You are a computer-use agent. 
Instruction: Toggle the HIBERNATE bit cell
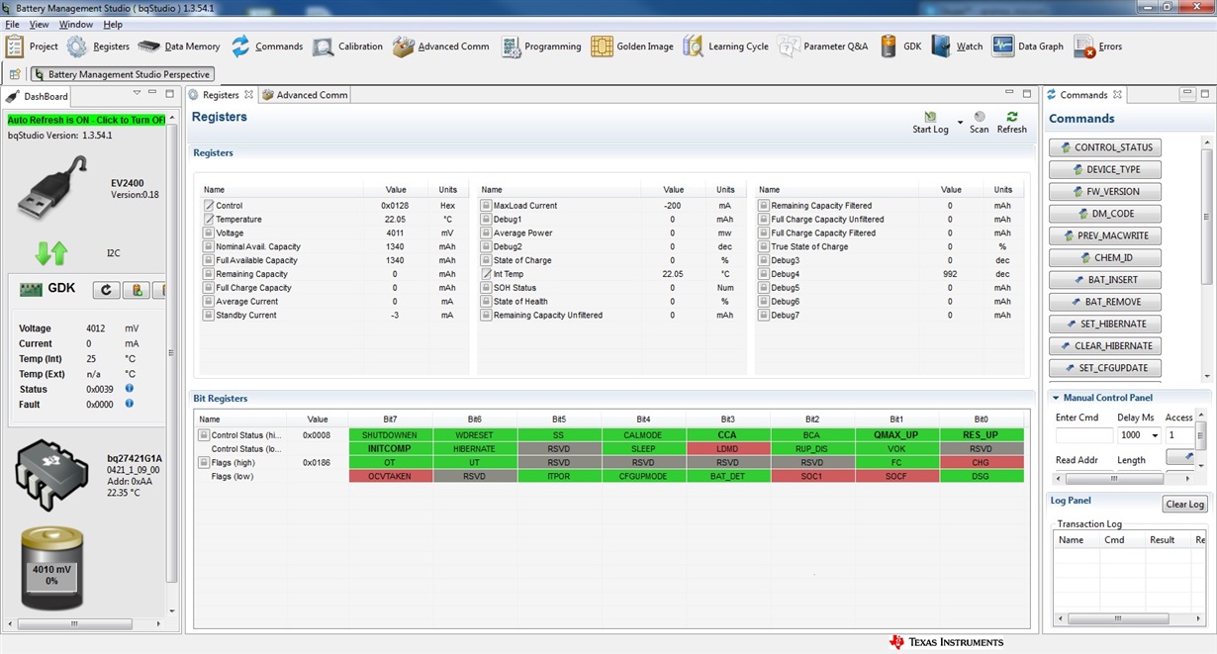pyautogui.click(x=474, y=448)
